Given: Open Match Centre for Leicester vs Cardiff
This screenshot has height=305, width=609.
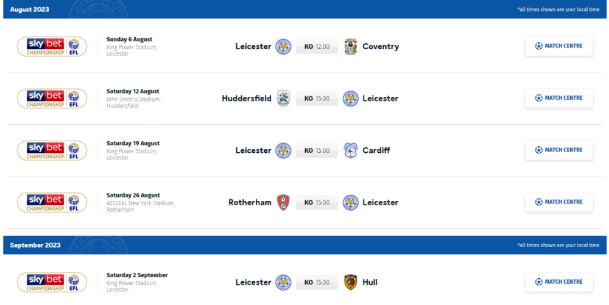Looking at the screenshot, I should point(558,150).
